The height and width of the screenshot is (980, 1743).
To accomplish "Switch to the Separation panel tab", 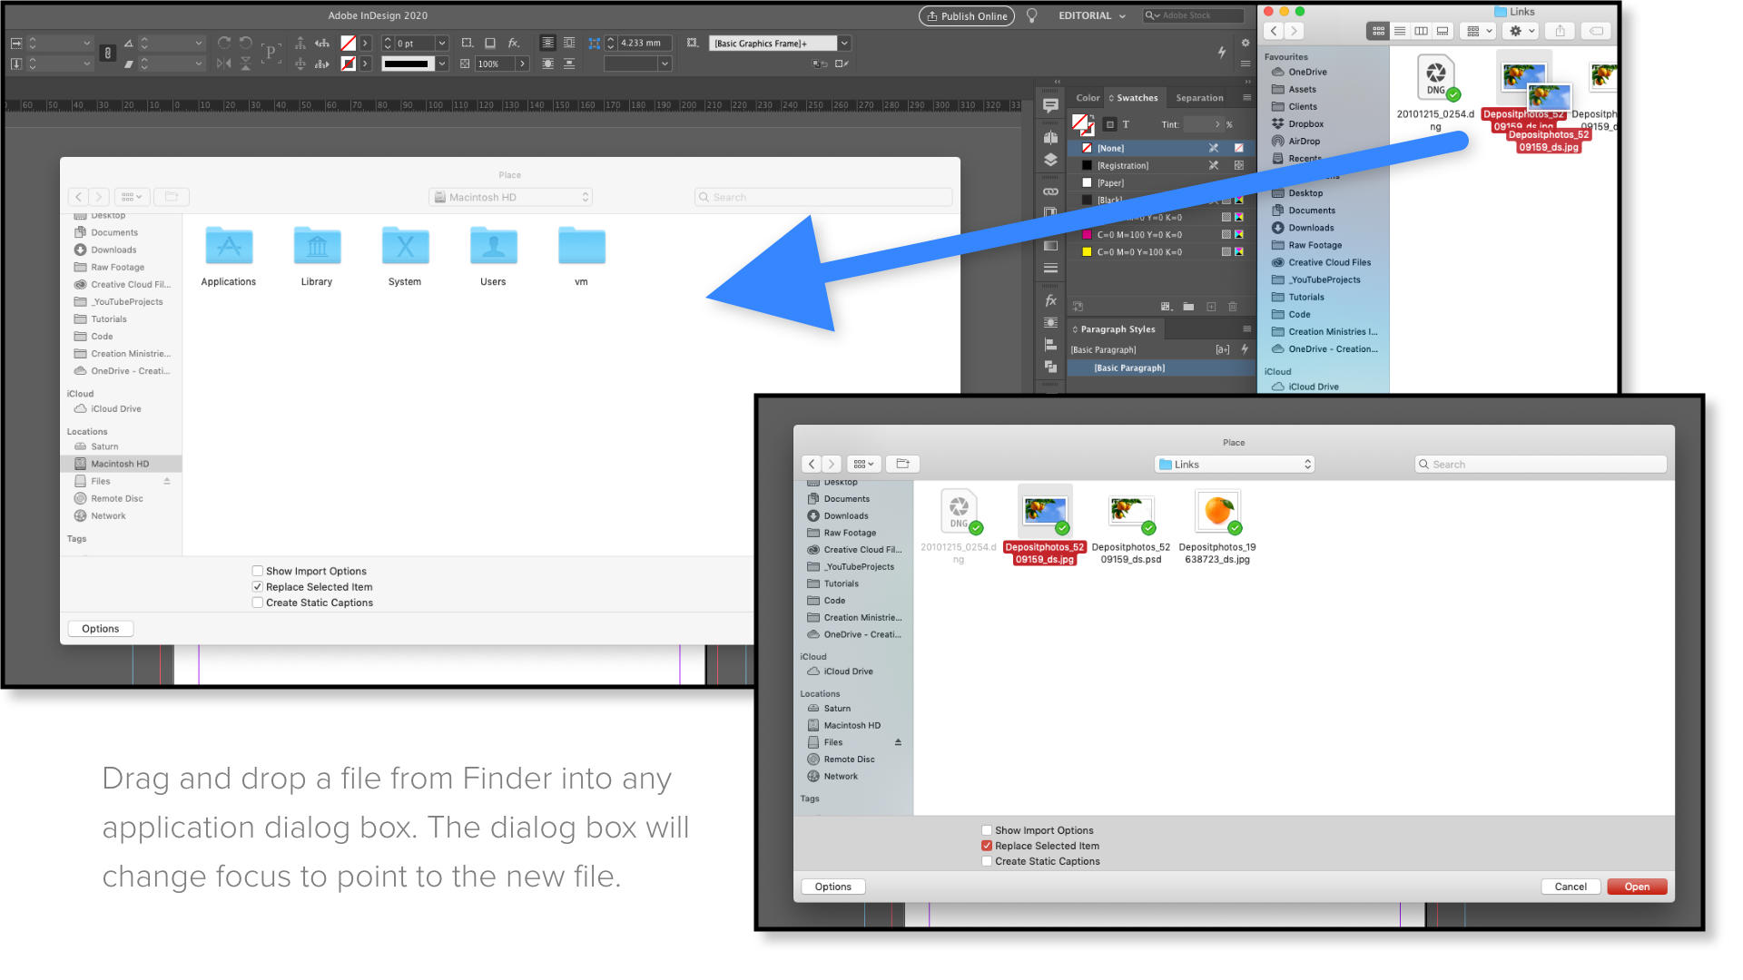I will pos(1199,98).
